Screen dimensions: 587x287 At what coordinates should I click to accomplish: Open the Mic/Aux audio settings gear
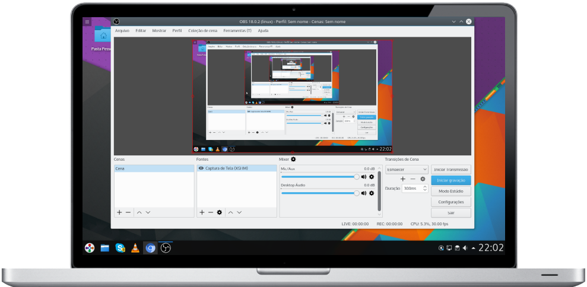tap(372, 177)
